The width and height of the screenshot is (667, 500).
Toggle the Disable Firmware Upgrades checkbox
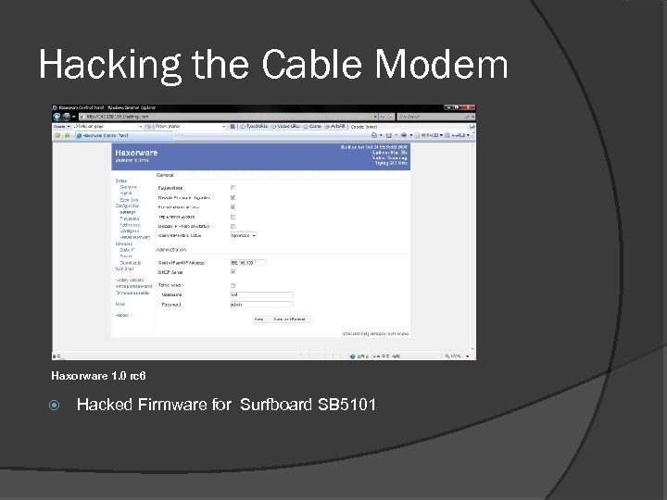click(x=233, y=198)
